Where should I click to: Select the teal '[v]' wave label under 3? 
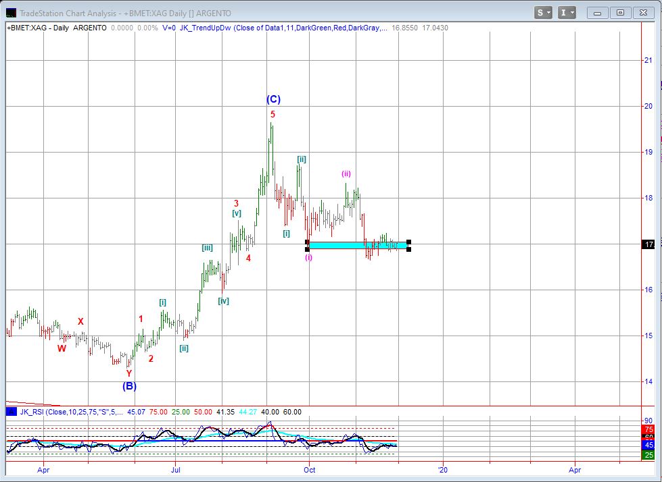click(x=237, y=213)
